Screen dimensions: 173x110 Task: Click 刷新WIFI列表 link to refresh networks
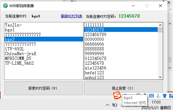[71, 16]
